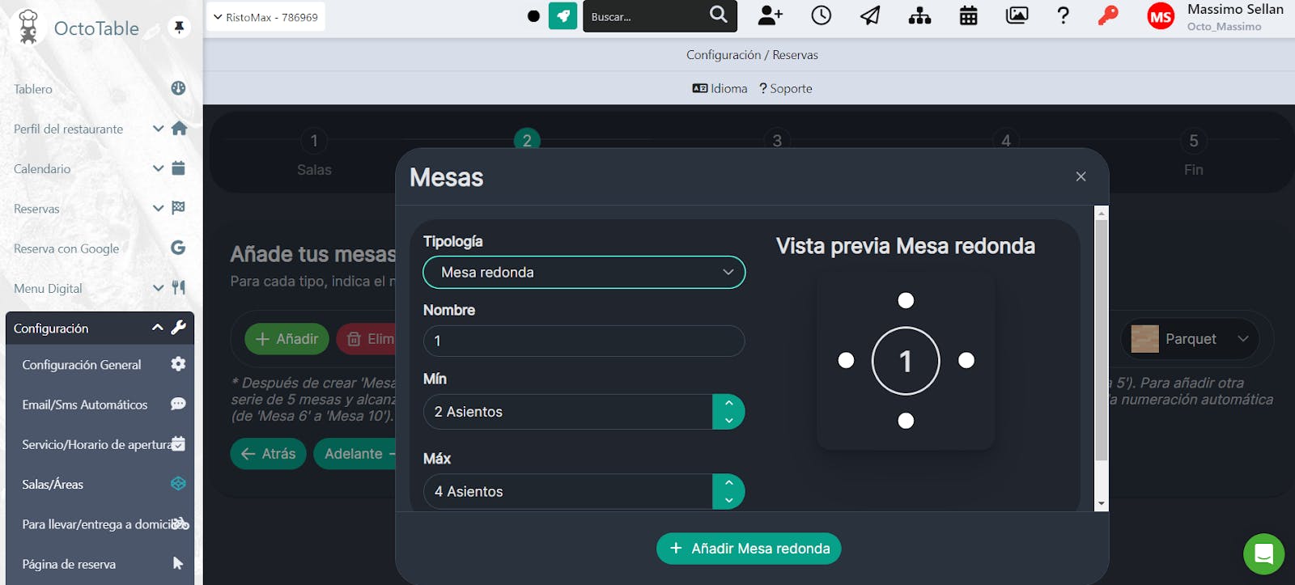Click the magnifier search icon
The width and height of the screenshot is (1295, 585).
pos(718,15)
